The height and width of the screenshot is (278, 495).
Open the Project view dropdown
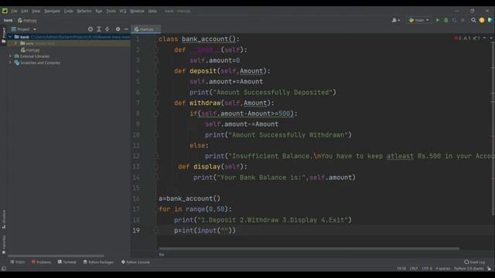click(x=24, y=29)
